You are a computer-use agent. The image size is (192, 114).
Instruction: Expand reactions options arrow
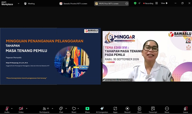[78, 109]
